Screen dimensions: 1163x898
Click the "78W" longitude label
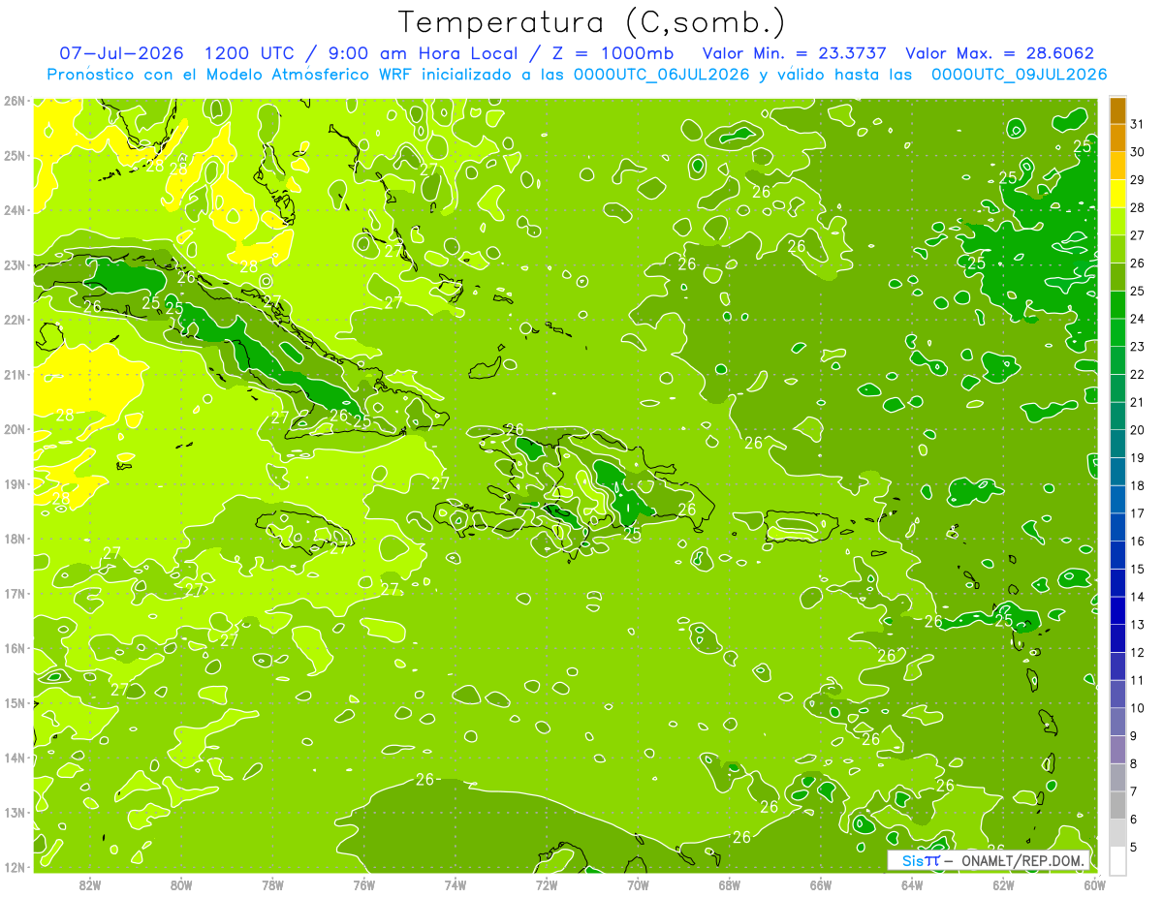(x=272, y=884)
